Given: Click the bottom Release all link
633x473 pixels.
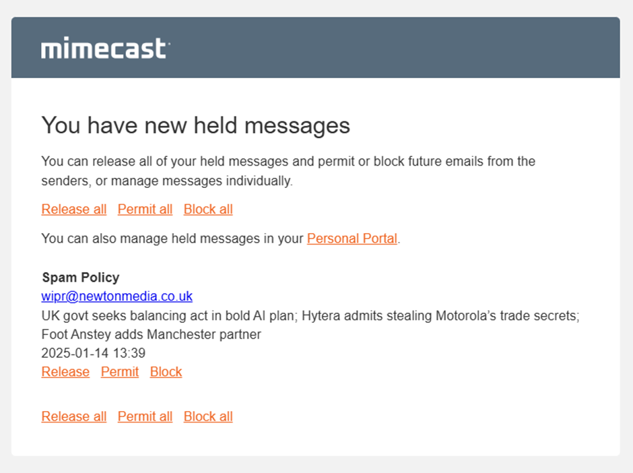Looking at the screenshot, I should click(x=74, y=416).
